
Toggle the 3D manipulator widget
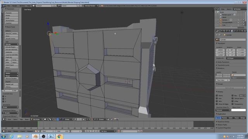point(55,119)
